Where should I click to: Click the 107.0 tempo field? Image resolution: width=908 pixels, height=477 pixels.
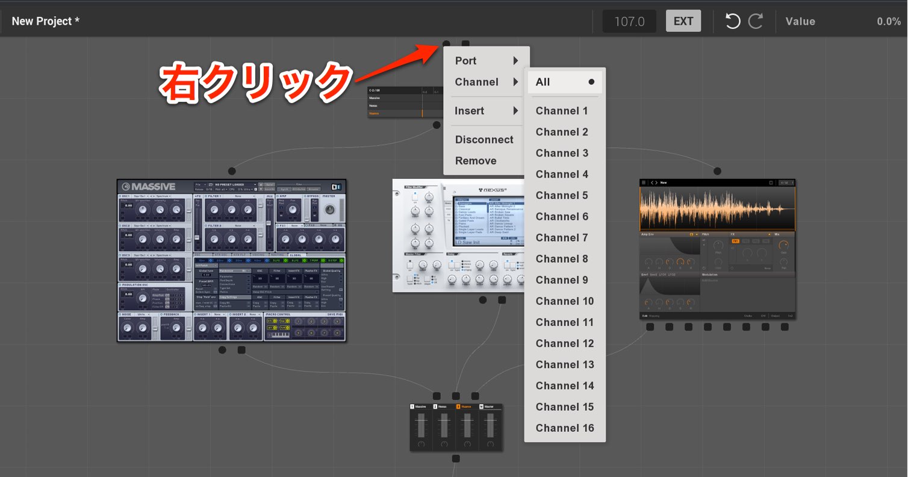(630, 21)
